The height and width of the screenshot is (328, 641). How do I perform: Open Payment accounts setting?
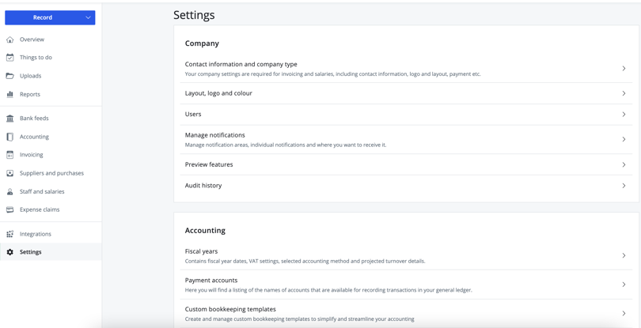[x=211, y=280]
